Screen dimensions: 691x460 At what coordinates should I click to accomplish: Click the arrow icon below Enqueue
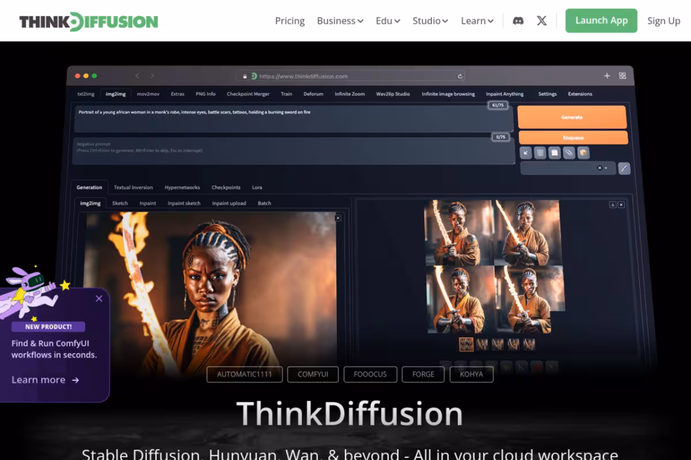[525, 152]
